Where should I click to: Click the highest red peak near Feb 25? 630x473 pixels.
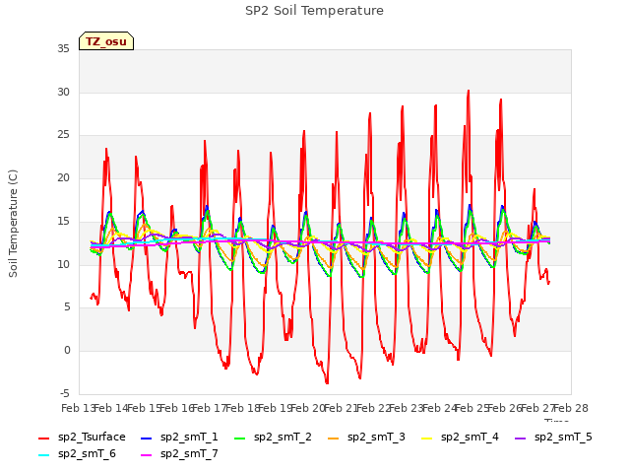(469, 92)
